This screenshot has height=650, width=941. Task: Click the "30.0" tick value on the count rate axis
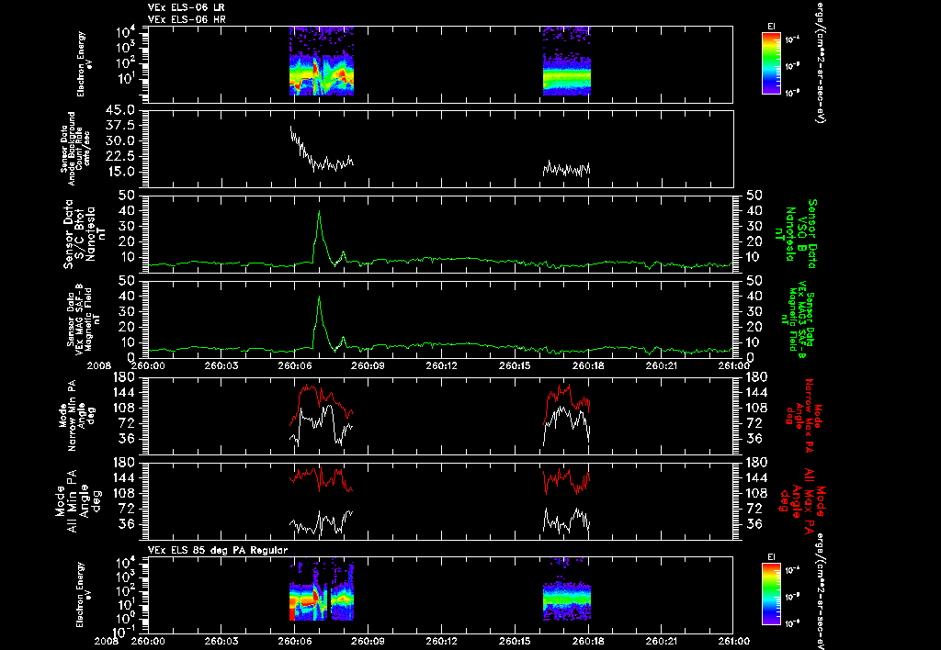point(120,140)
